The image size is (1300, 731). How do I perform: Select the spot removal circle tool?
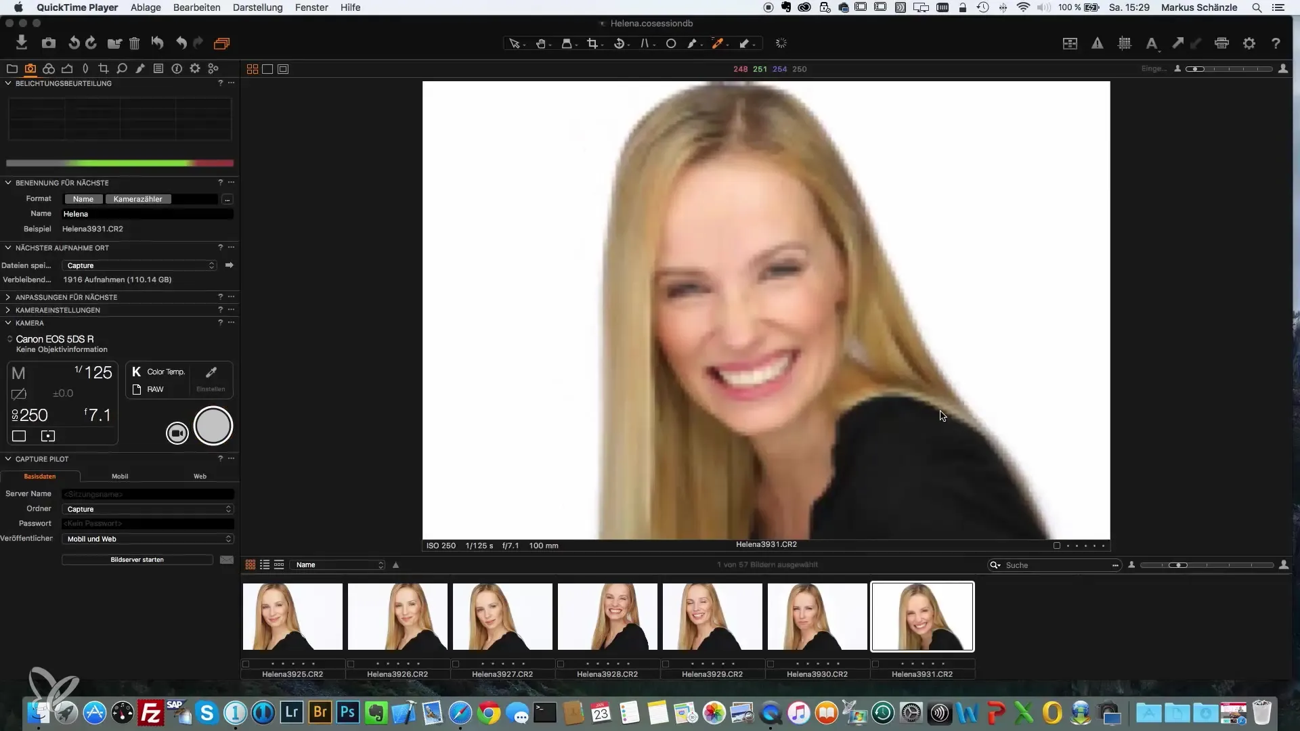point(671,43)
